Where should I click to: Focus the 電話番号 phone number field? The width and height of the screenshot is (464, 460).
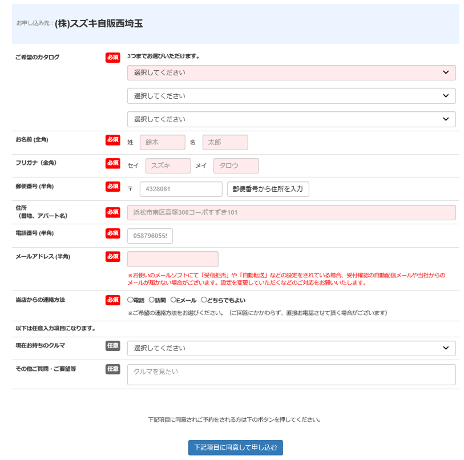click(150, 236)
